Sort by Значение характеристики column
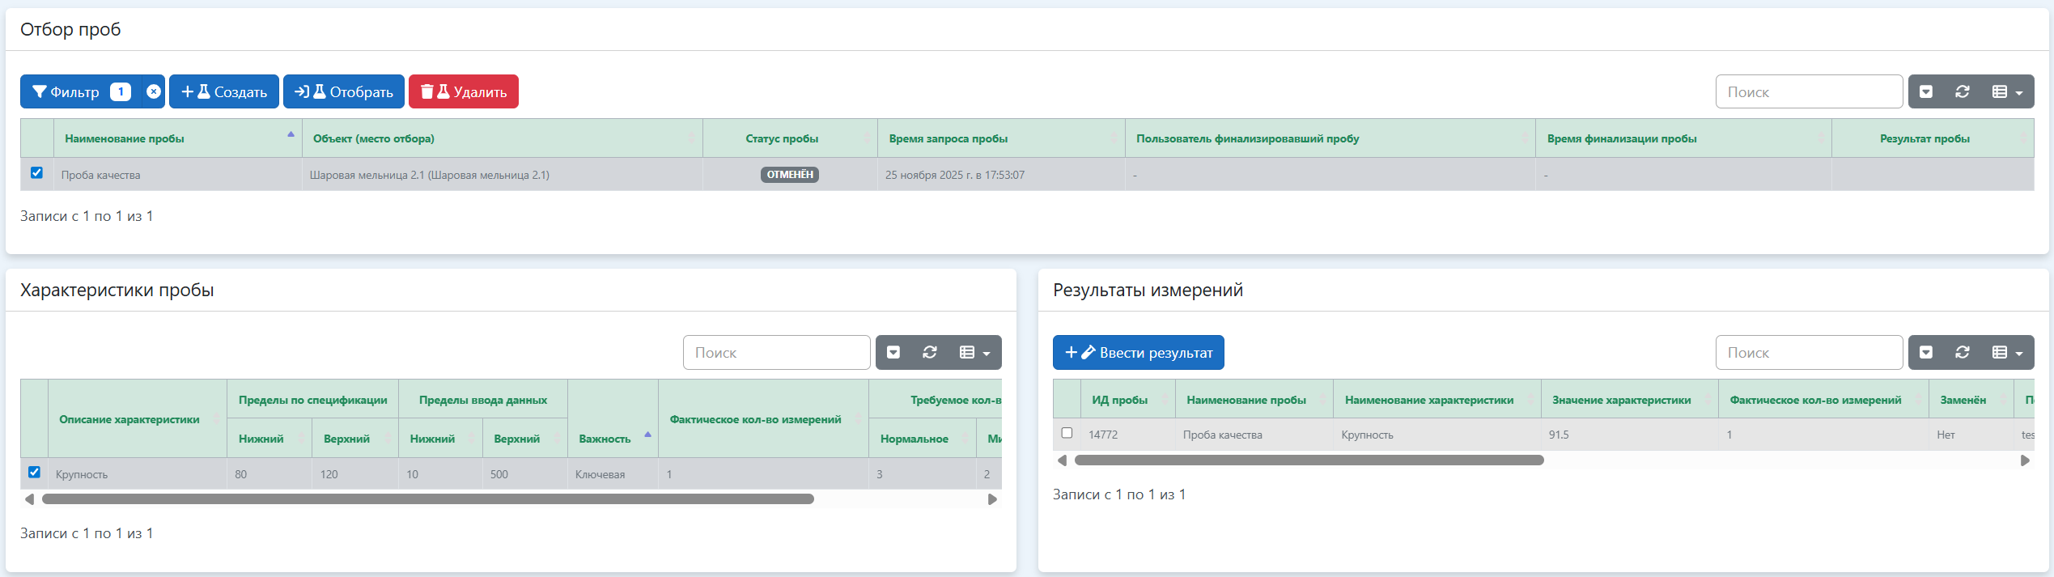 [x=1629, y=400]
